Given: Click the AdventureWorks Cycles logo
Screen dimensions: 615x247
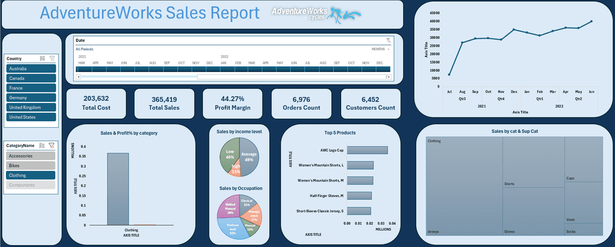Looking at the screenshot, I should coord(316,15).
